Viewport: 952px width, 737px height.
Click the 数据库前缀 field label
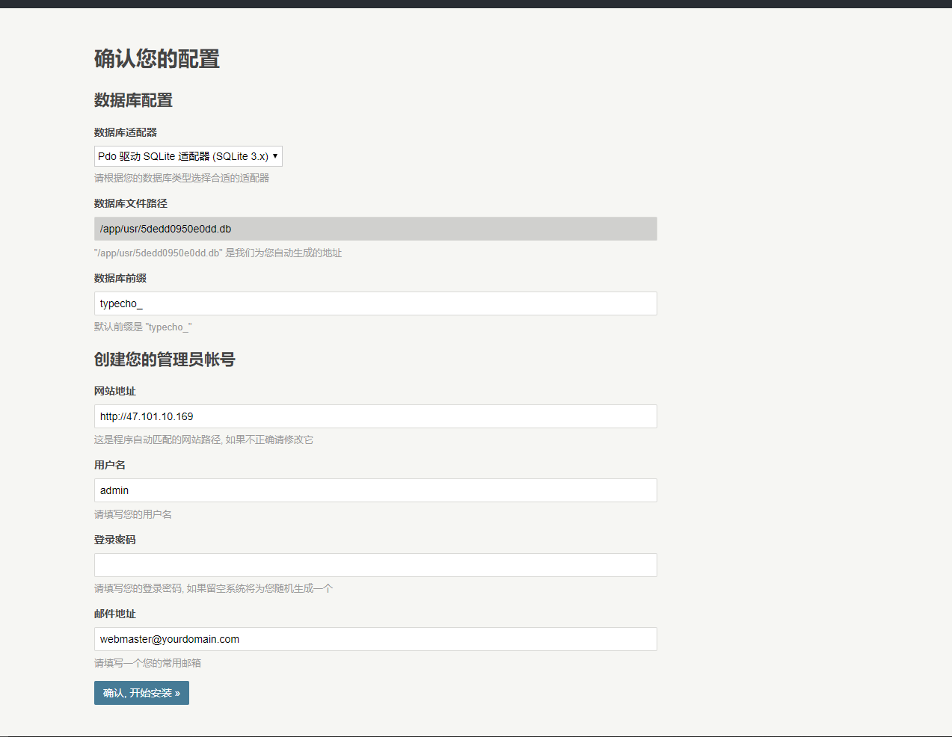point(120,278)
